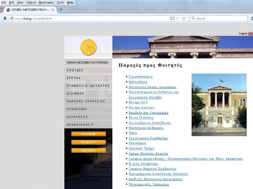This screenshot has height=189, width=253.
Task: Open a new tab with plus button
Action: click(x=61, y=10)
